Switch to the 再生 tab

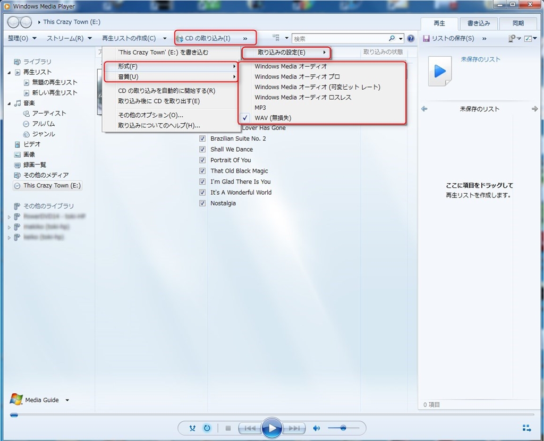[439, 23]
